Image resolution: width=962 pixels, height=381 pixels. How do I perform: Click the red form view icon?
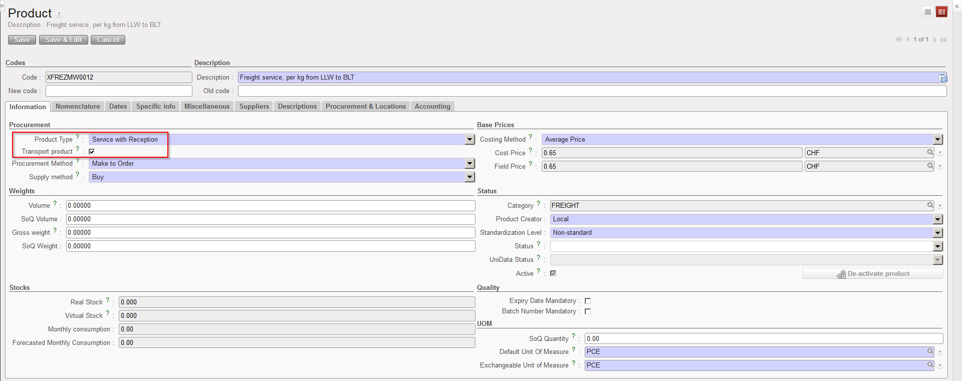coord(942,12)
